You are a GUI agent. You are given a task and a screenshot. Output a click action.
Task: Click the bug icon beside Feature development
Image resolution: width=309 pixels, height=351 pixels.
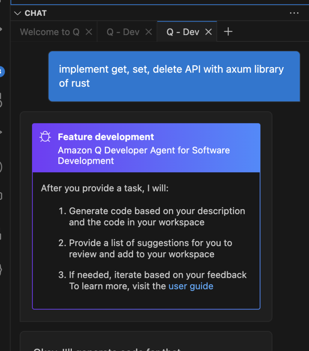(45, 137)
